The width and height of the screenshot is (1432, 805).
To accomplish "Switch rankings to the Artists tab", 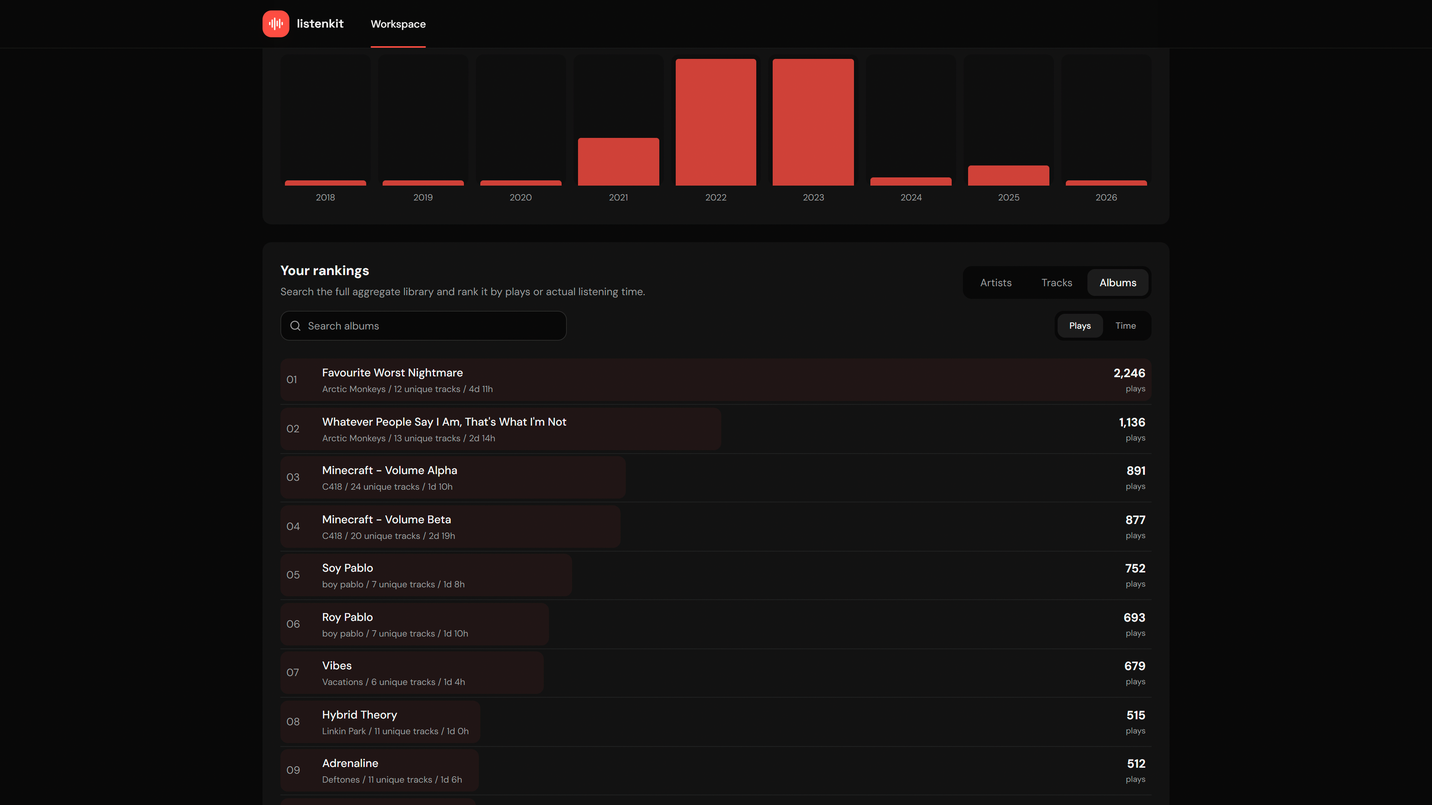I will coord(996,283).
